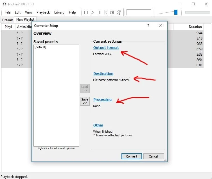Switch to the Default playlist tab
Viewport: 212px width, 179px height.
[8, 20]
